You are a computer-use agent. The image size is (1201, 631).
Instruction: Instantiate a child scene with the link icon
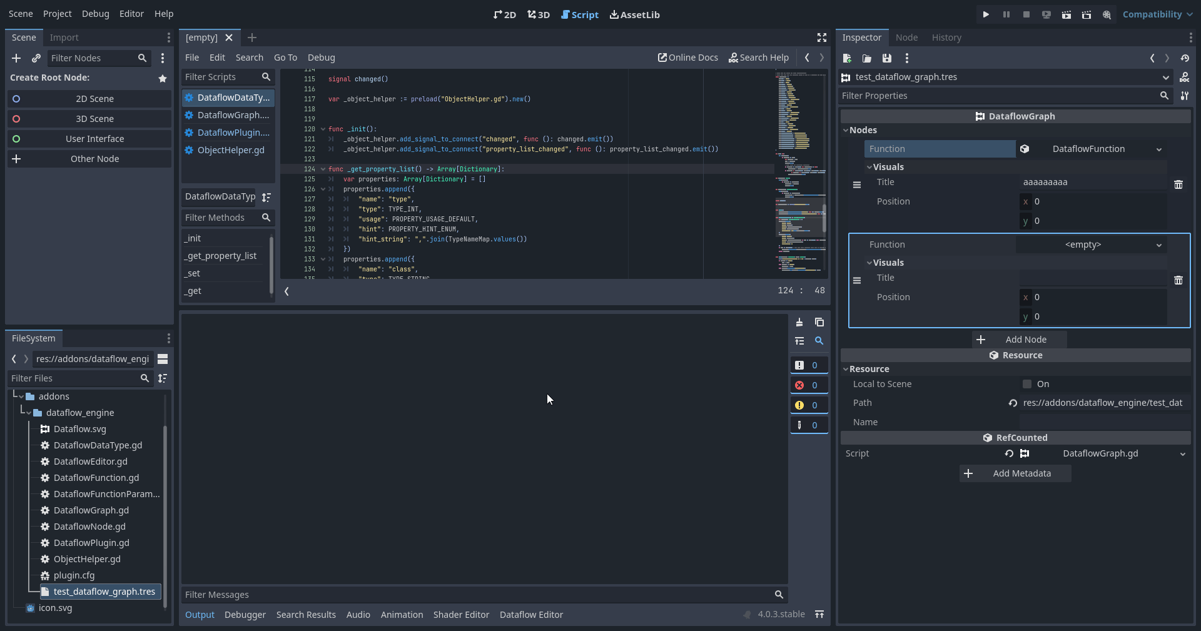tap(36, 58)
